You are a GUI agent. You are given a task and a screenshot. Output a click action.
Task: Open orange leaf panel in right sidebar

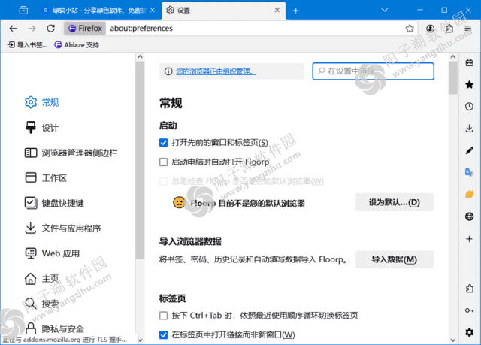(x=469, y=195)
